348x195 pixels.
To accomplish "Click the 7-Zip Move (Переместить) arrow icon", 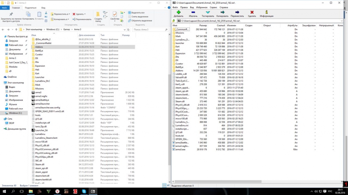I will tap(237, 12).
